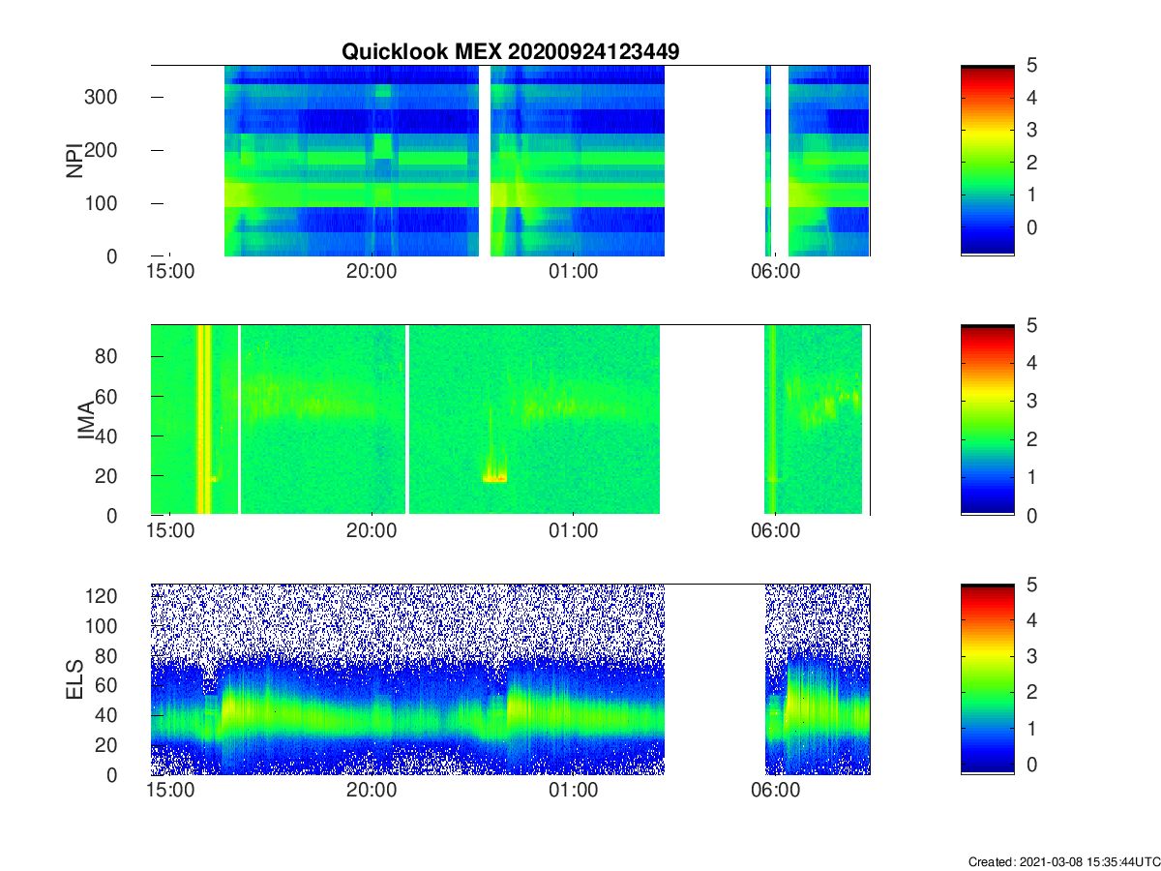Viewport: 1161px width, 871px height.
Task: Click the "20:00" time label under NPI panel
Action: click(x=372, y=272)
